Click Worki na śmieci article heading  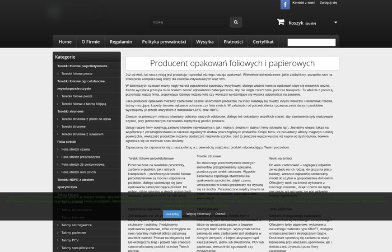click(x=281, y=158)
